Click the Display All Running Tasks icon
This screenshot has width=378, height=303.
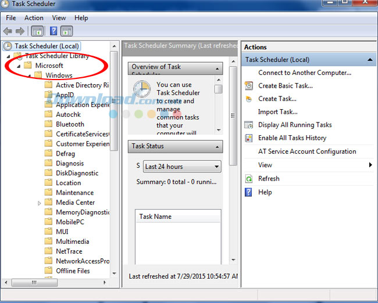click(x=248, y=125)
